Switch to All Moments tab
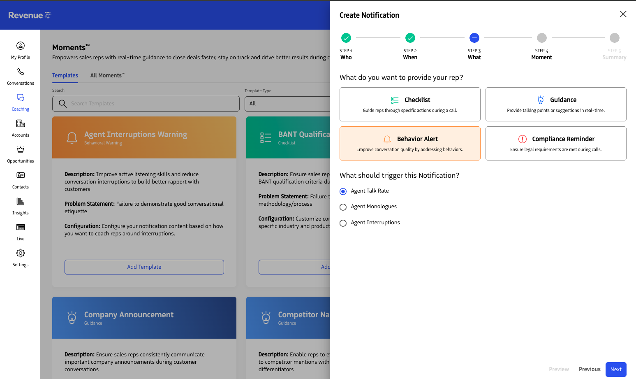636x379 pixels. 107,75
